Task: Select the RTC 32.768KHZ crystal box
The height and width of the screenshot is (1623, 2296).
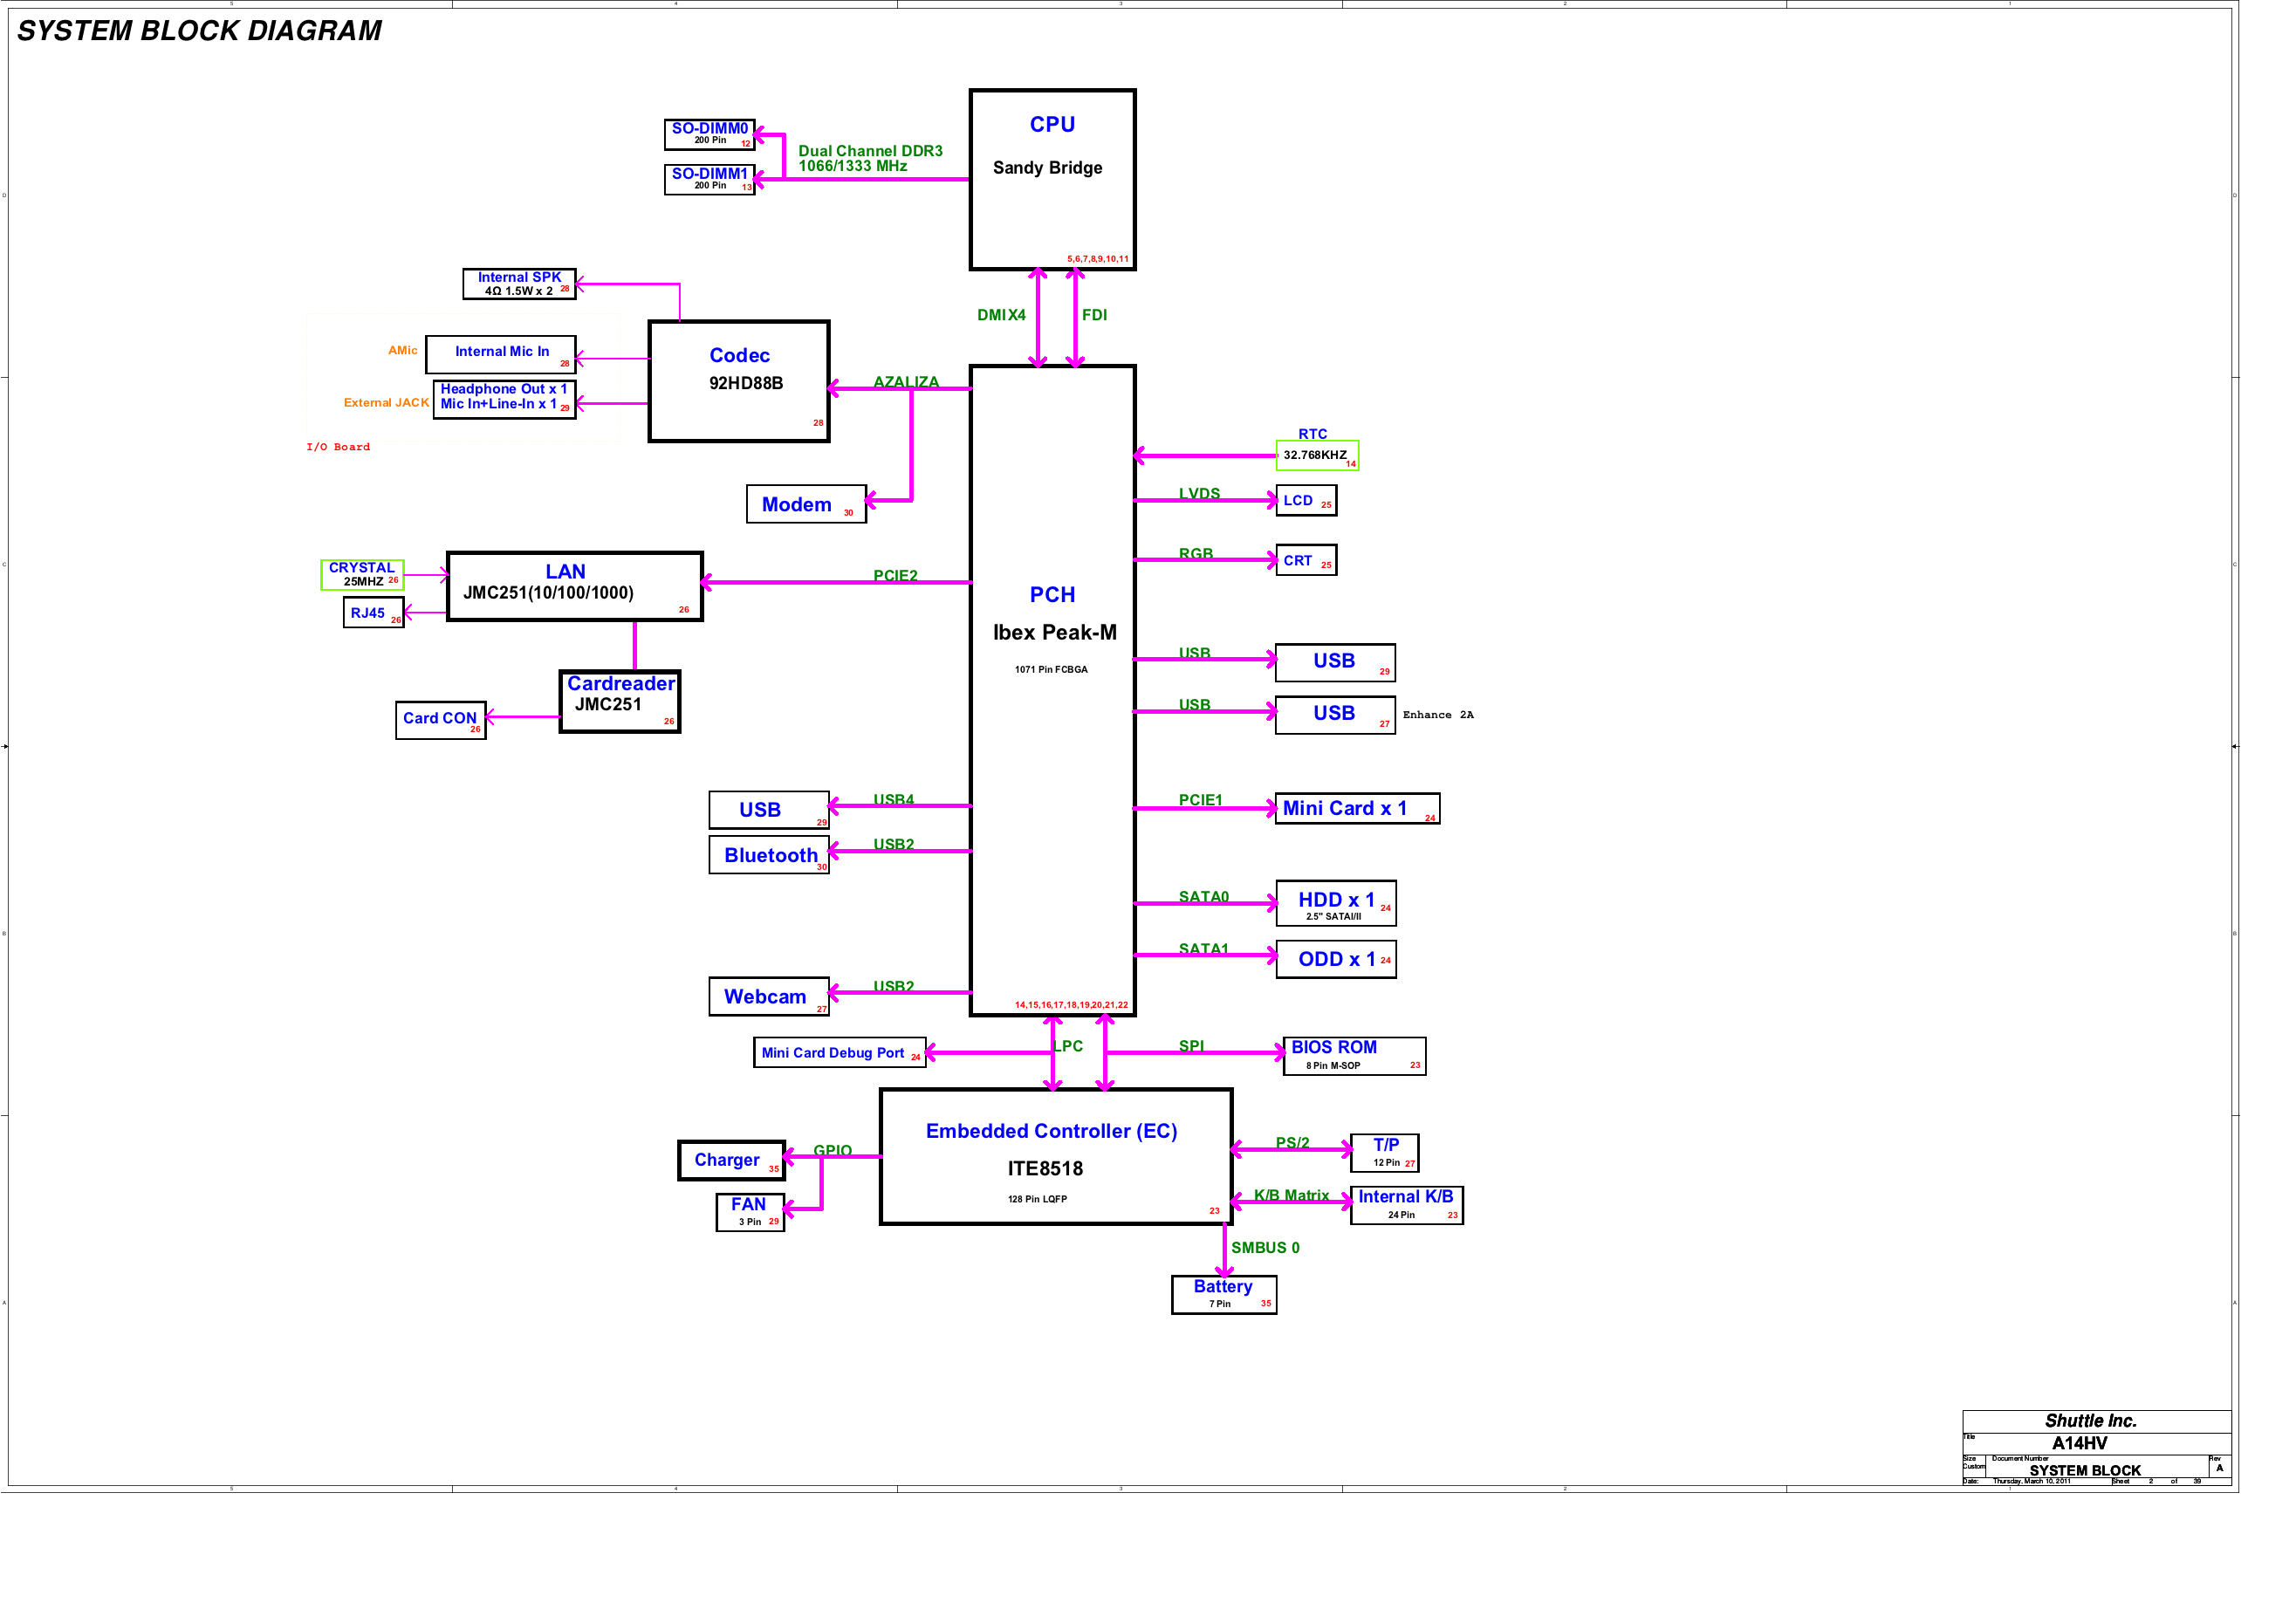Action: point(1317,456)
